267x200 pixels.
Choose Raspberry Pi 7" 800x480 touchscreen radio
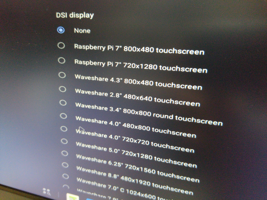[61, 46]
